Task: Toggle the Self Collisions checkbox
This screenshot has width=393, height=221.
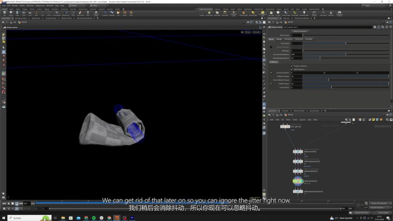Action: [292, 69]
